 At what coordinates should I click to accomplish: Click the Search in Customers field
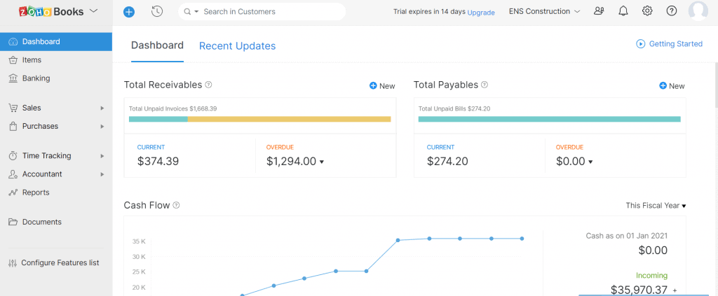point(270,12)
